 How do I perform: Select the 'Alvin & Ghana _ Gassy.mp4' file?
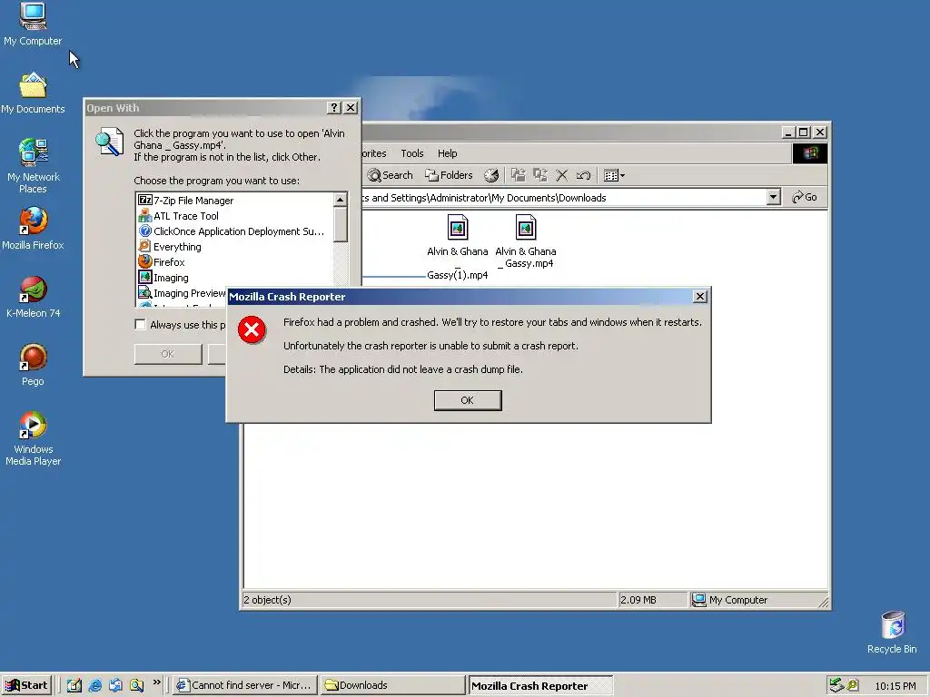[x=526, y=241]
